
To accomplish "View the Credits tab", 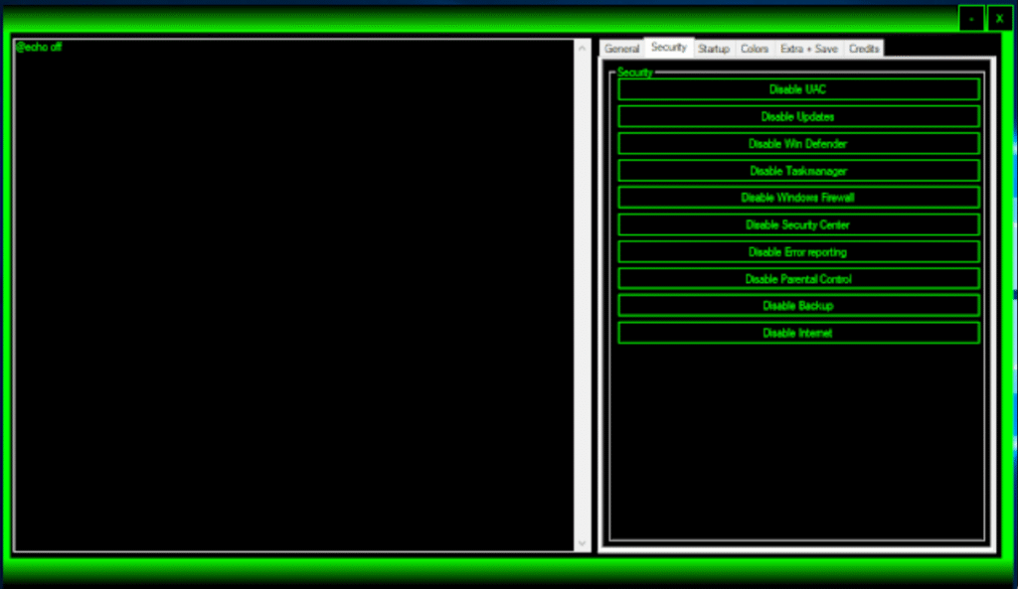I will coord(863,48).
